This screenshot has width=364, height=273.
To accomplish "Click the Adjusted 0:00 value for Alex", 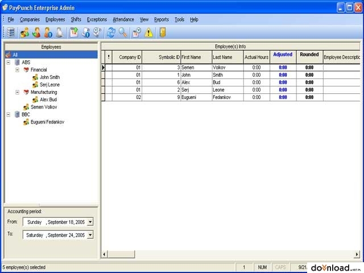I will click(x=283, y=82).
